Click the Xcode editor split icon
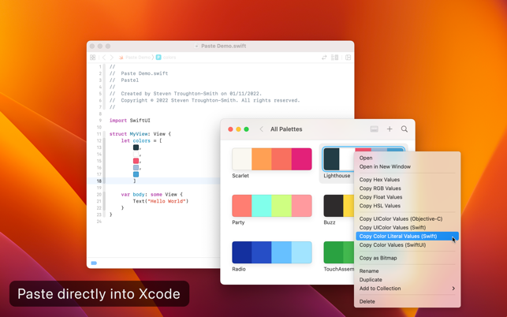Image resolution: width=507 pixels, height=317 pixels. [349, 58]
